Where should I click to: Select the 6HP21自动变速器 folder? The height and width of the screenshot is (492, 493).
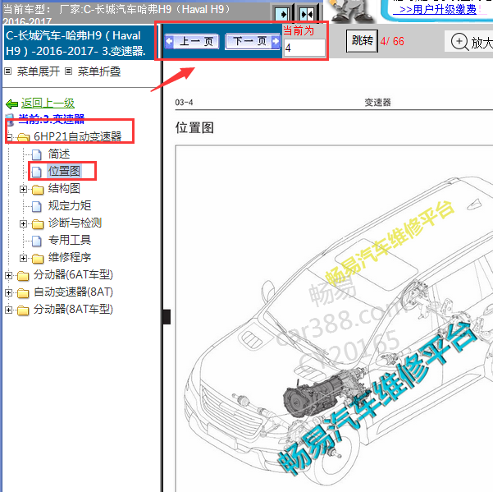click(77, 136)
